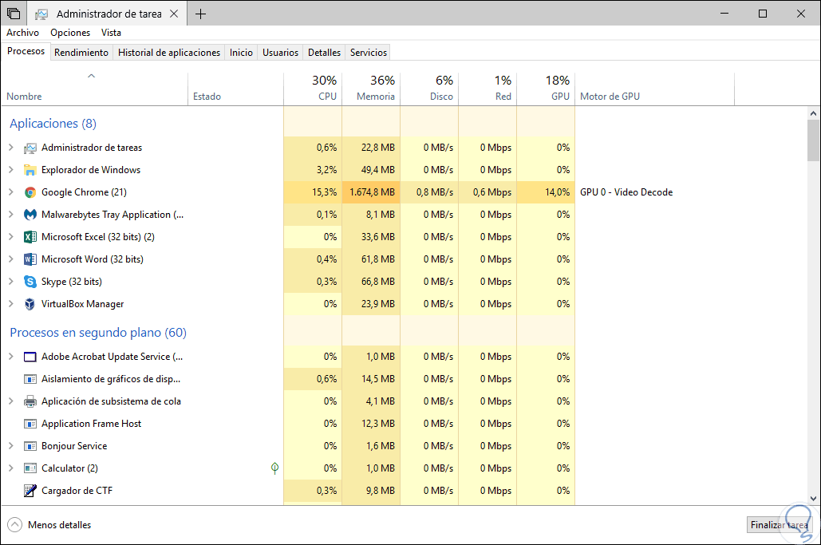
Task: Expand the Bonjour Service entry
Action: pyautogui.click(x=11, y=446)
